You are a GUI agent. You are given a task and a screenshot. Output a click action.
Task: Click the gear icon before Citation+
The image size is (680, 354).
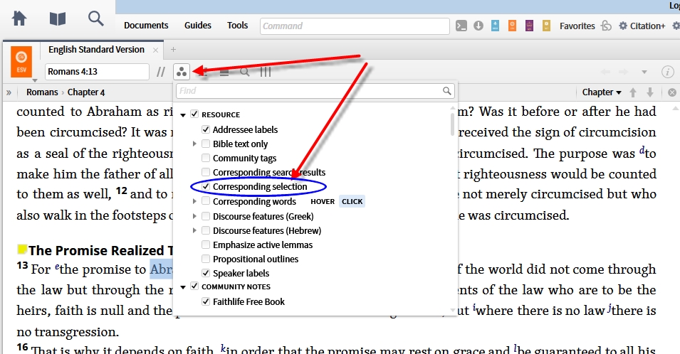coord(623,26)
